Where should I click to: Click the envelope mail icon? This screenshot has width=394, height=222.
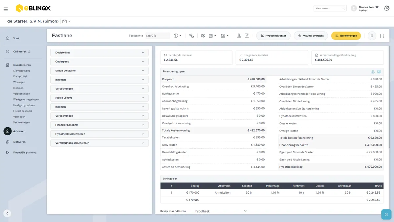tap(64, 21)
